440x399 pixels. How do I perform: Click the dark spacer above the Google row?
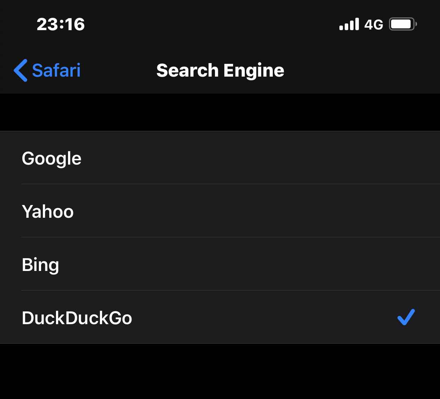pyautogui.click(x=220, y=112)
